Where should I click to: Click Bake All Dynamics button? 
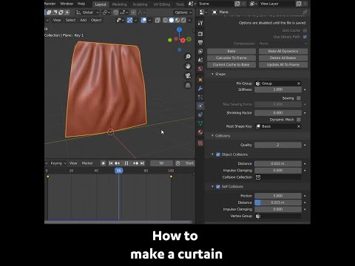coord(283,51)
